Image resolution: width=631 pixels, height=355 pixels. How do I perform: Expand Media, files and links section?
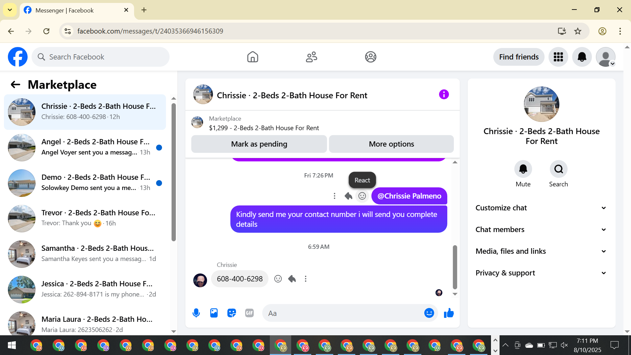pyautogui.click(x=541, y=251)
